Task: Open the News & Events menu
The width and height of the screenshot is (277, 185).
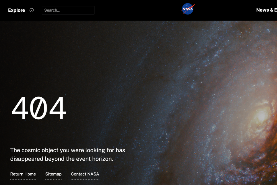Action: [266, 10]
